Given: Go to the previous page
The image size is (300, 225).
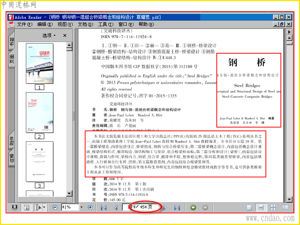Looking at the screenshot, I should (116, 208).
